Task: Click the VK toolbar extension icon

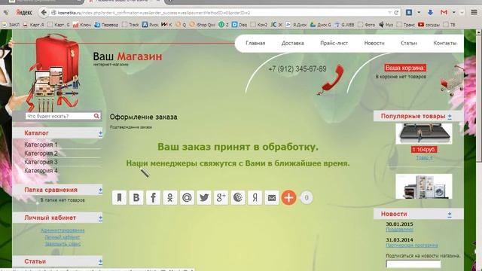Action: pyautogui.click(x=409, y=12)
